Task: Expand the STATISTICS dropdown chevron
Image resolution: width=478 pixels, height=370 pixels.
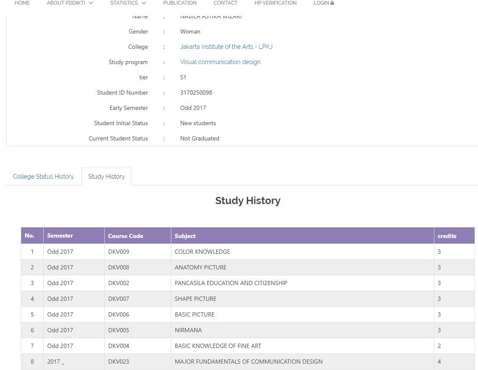Action: point(144,3)
